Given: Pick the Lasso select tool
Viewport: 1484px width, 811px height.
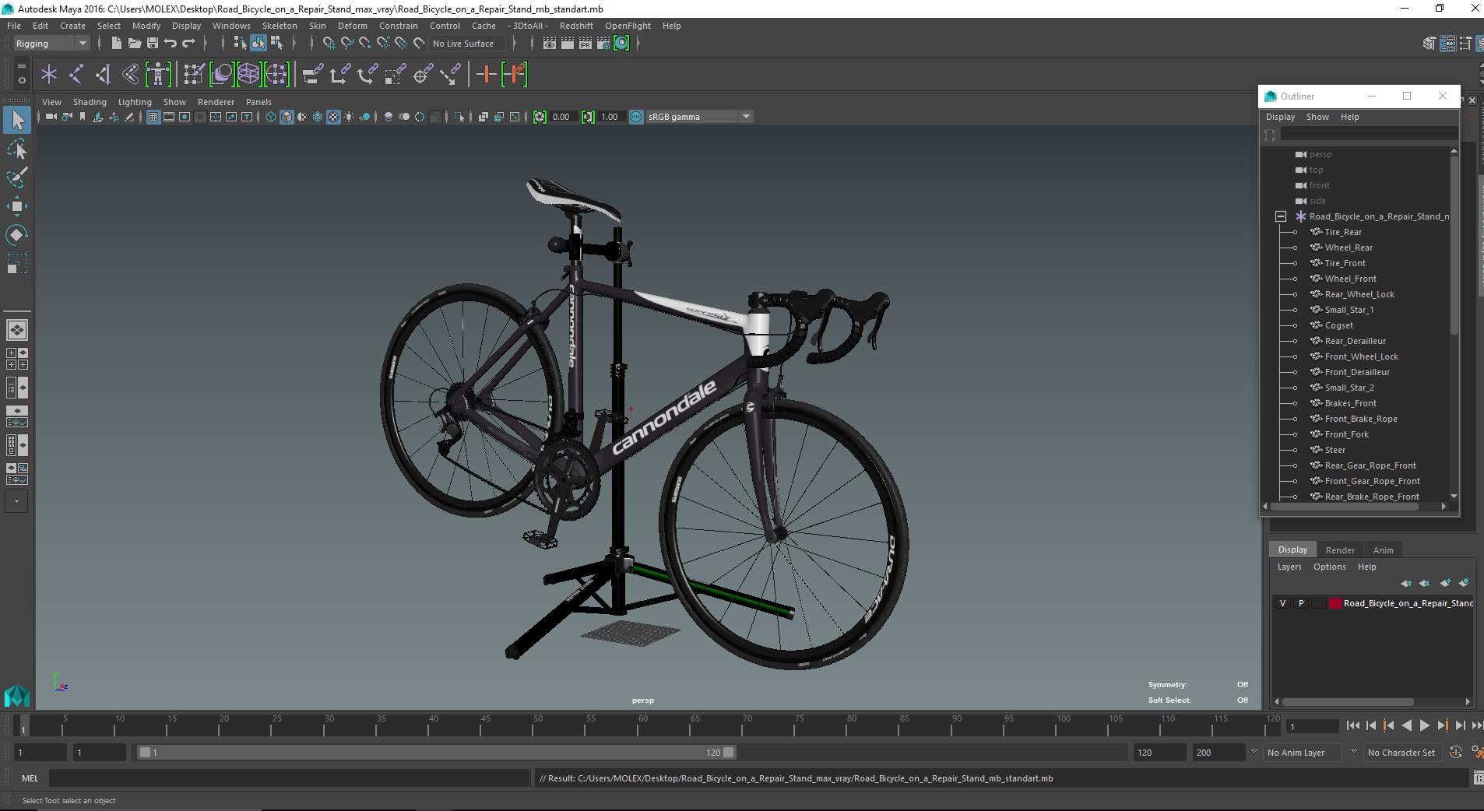Looking at the screenshot, I should (x=17, y=149).
